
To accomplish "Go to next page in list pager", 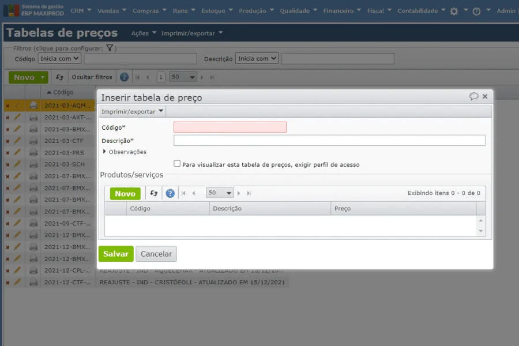I will (x=202, y=77).
